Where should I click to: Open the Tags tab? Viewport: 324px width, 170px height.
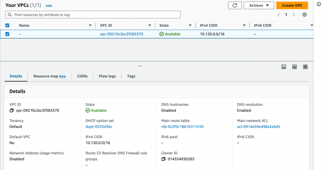pyautogui.click(x=131, y=76)
